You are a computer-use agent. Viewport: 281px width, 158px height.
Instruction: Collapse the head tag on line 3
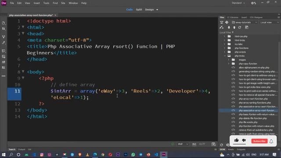[23, 33]
